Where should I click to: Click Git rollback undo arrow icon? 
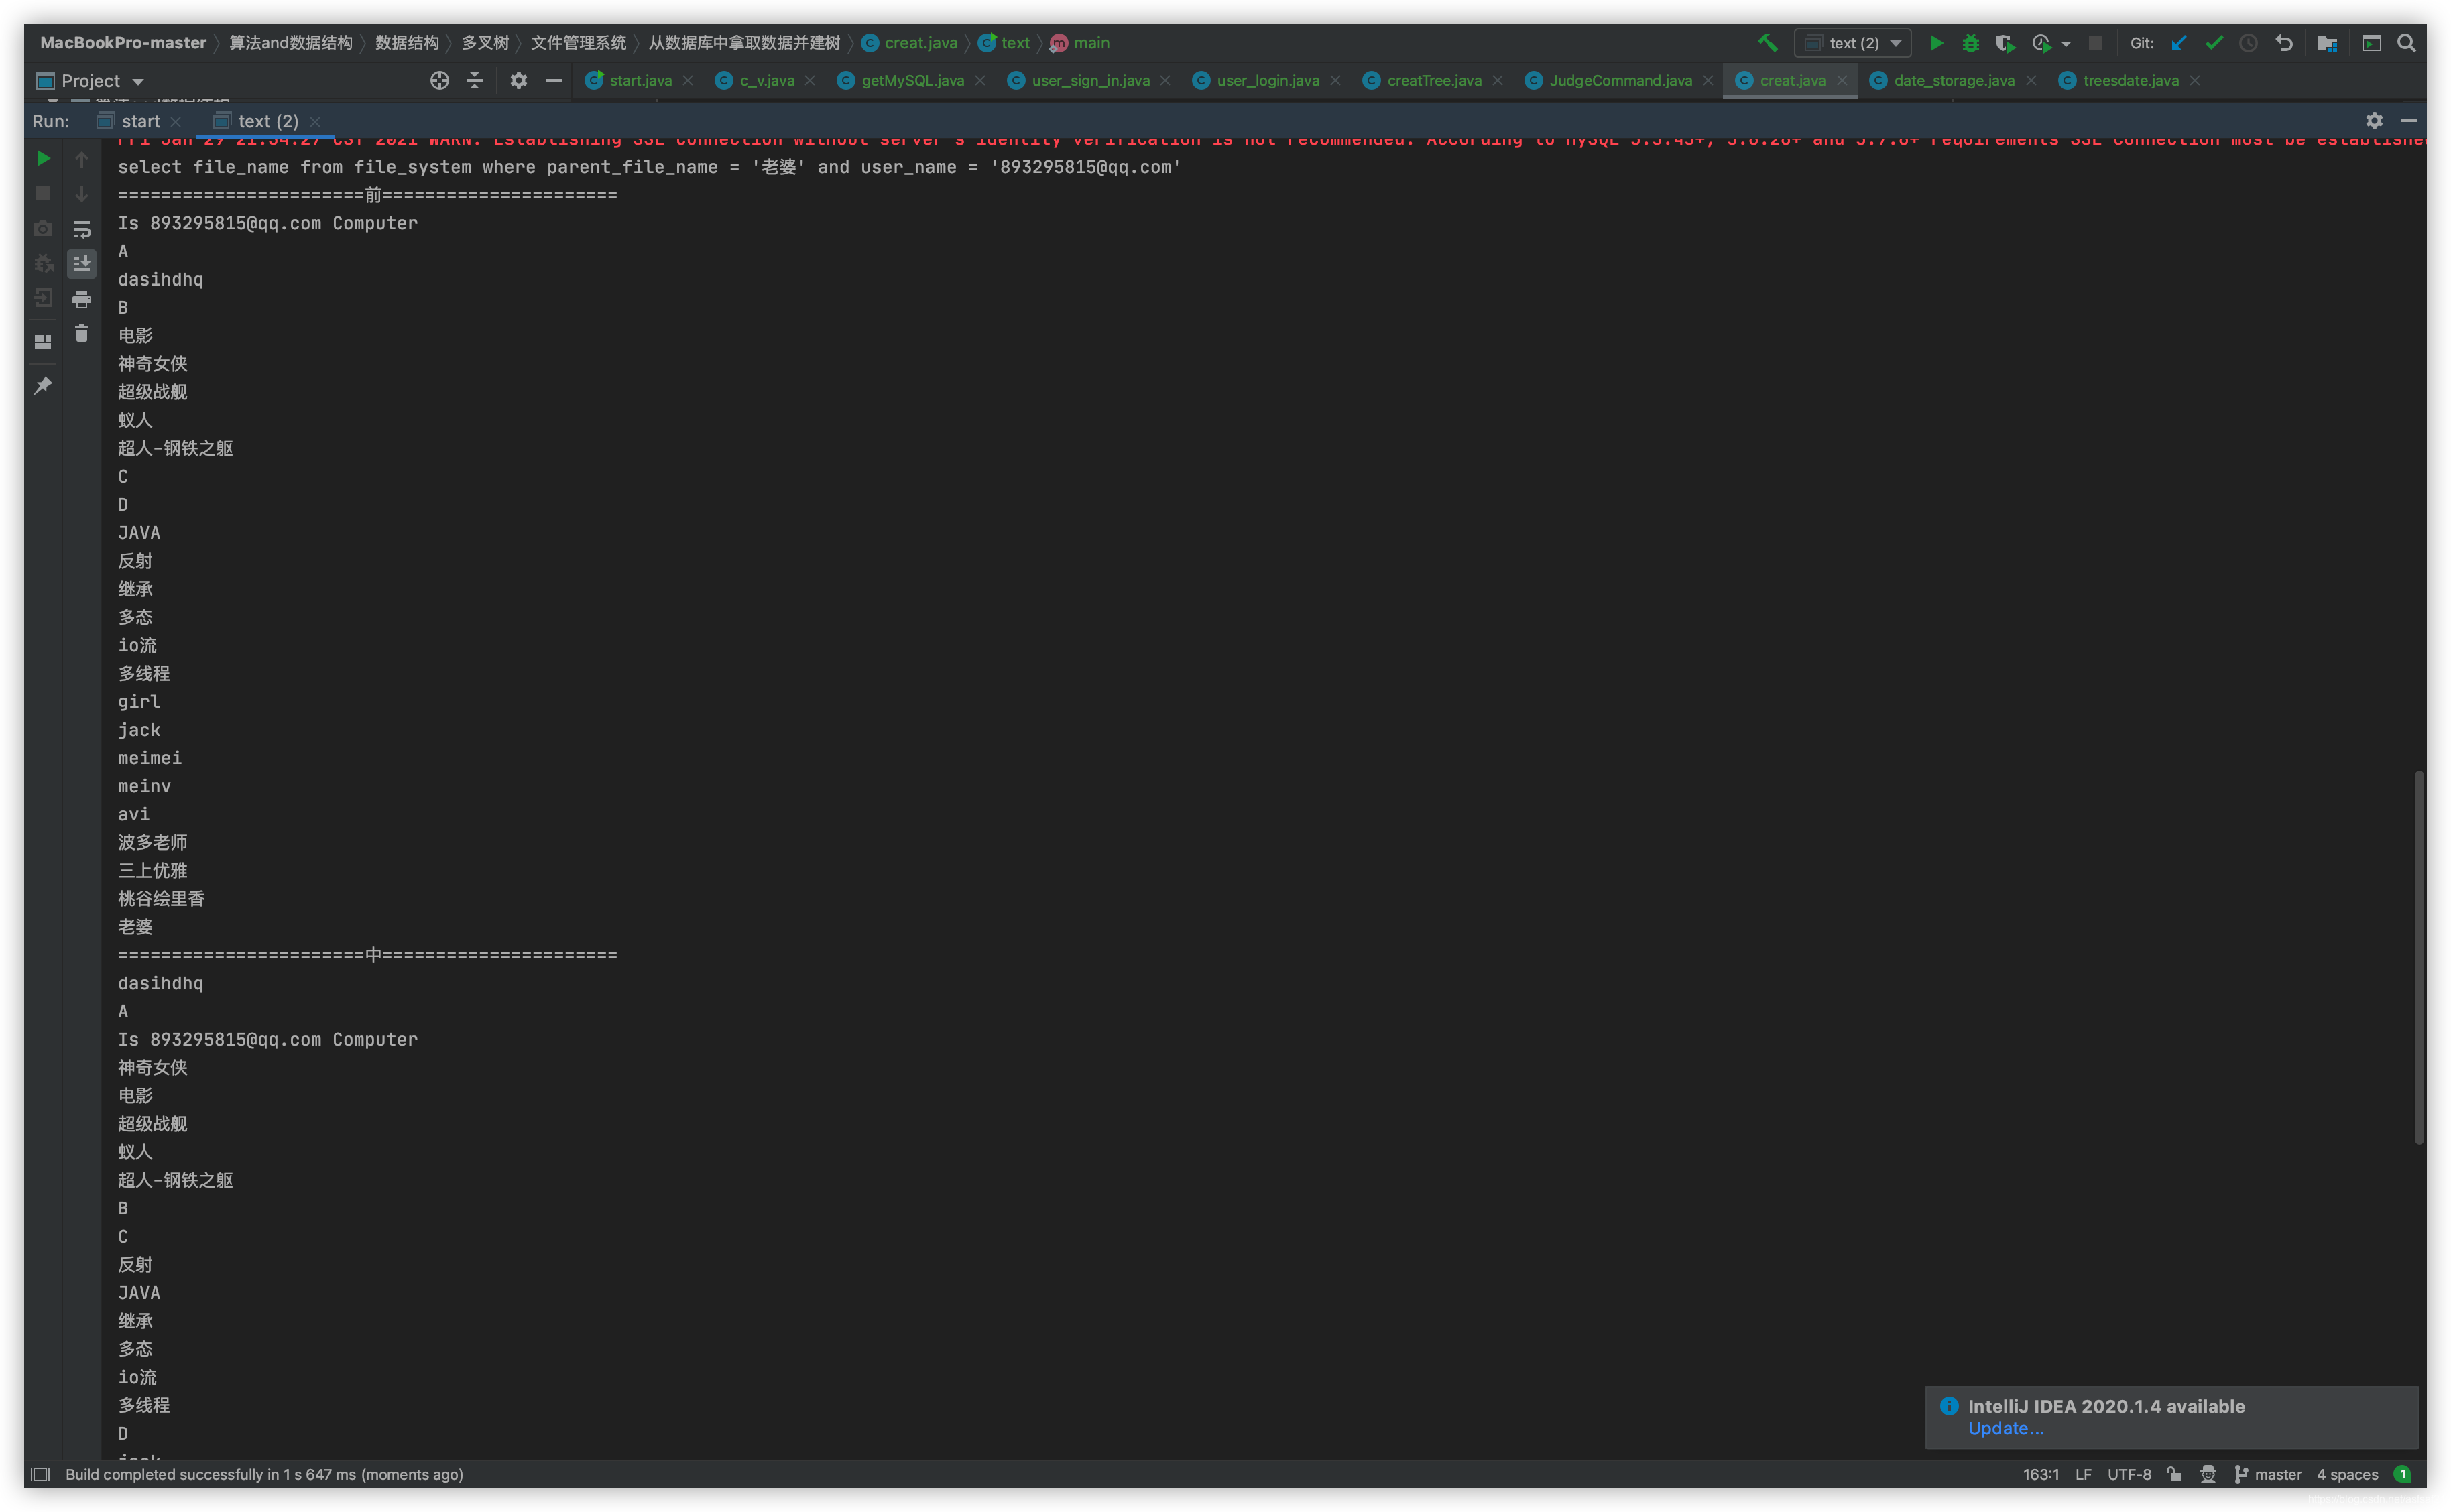[x=2284, y=43]
